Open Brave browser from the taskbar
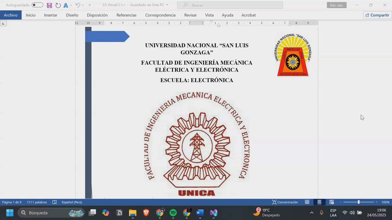The width and height of the screenshot is (392, 220). pyautogui.click(x=146, y=213)
